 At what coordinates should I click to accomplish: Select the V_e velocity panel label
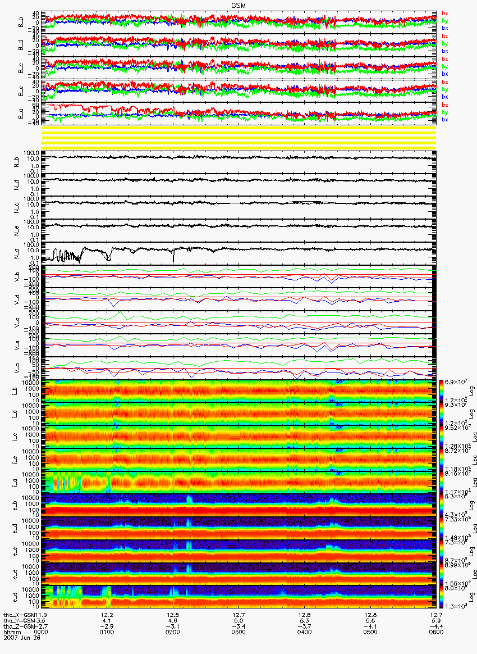[17, 344]
